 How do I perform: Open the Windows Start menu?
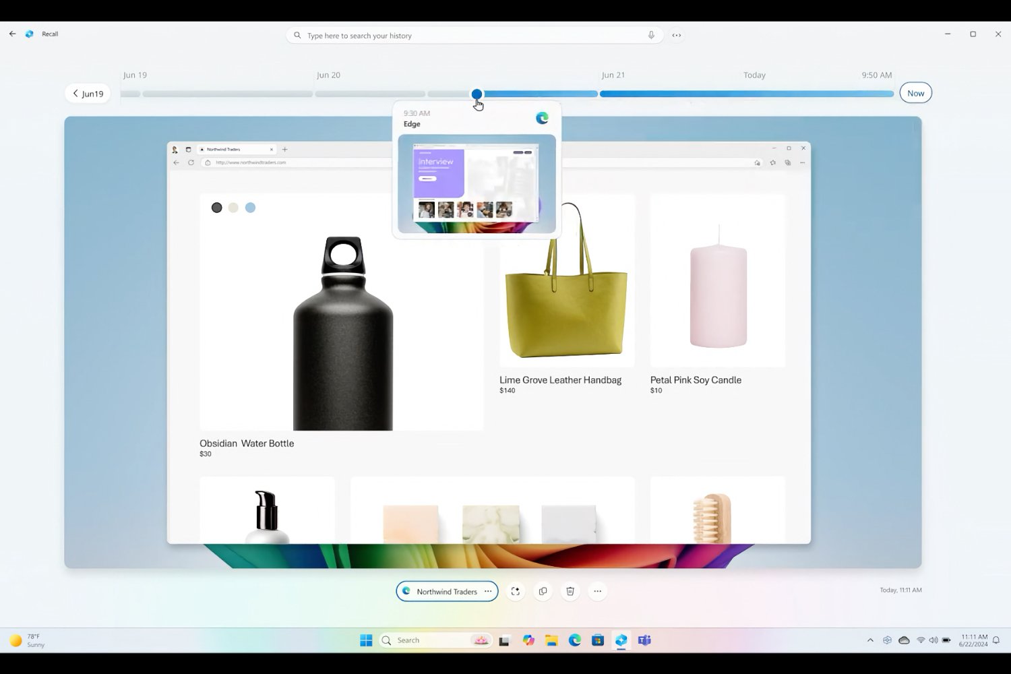click(366, 640)
